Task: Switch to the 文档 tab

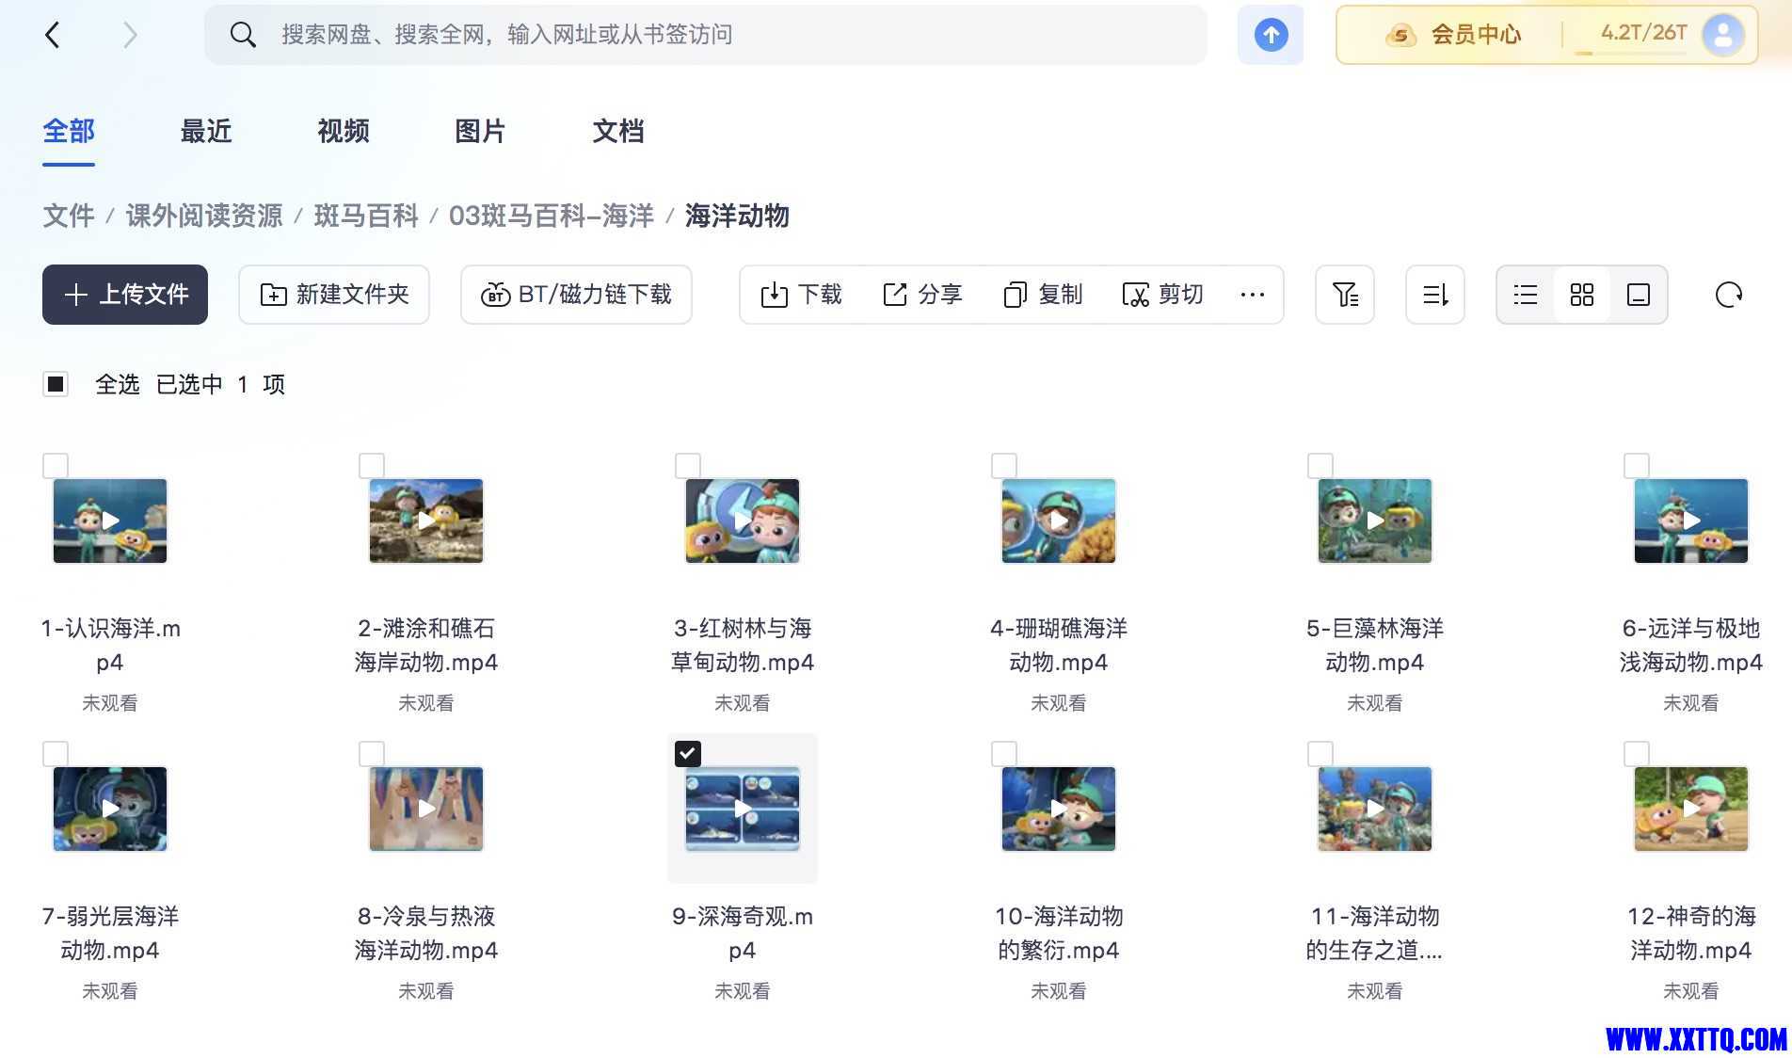Action: (x=618, y=132)
